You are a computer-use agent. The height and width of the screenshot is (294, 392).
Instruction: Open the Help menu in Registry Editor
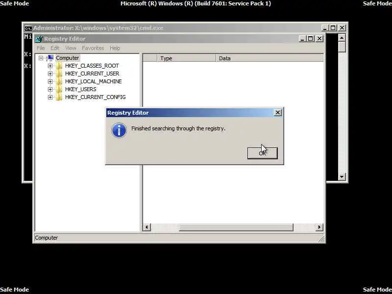click(x=115, y=48)
